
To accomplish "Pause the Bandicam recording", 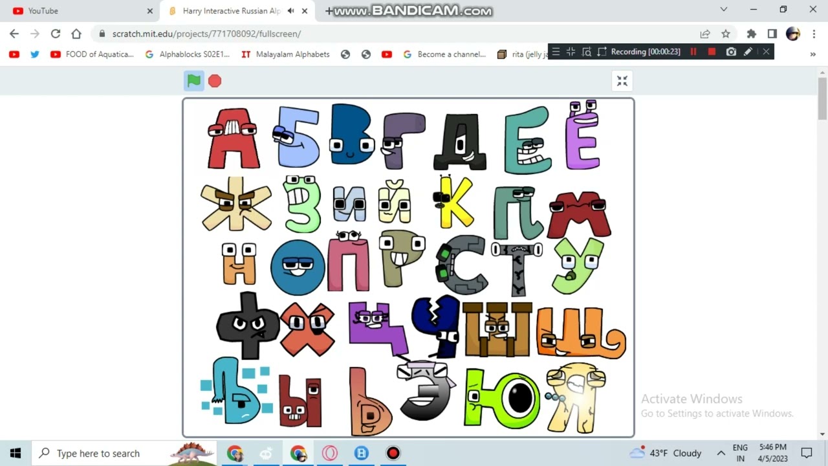I will [x=693, y=52].
